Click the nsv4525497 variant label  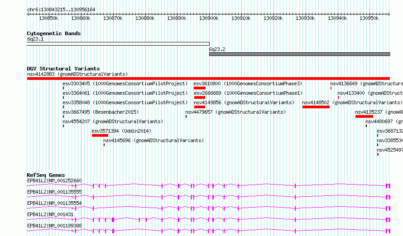click(390, 150)
